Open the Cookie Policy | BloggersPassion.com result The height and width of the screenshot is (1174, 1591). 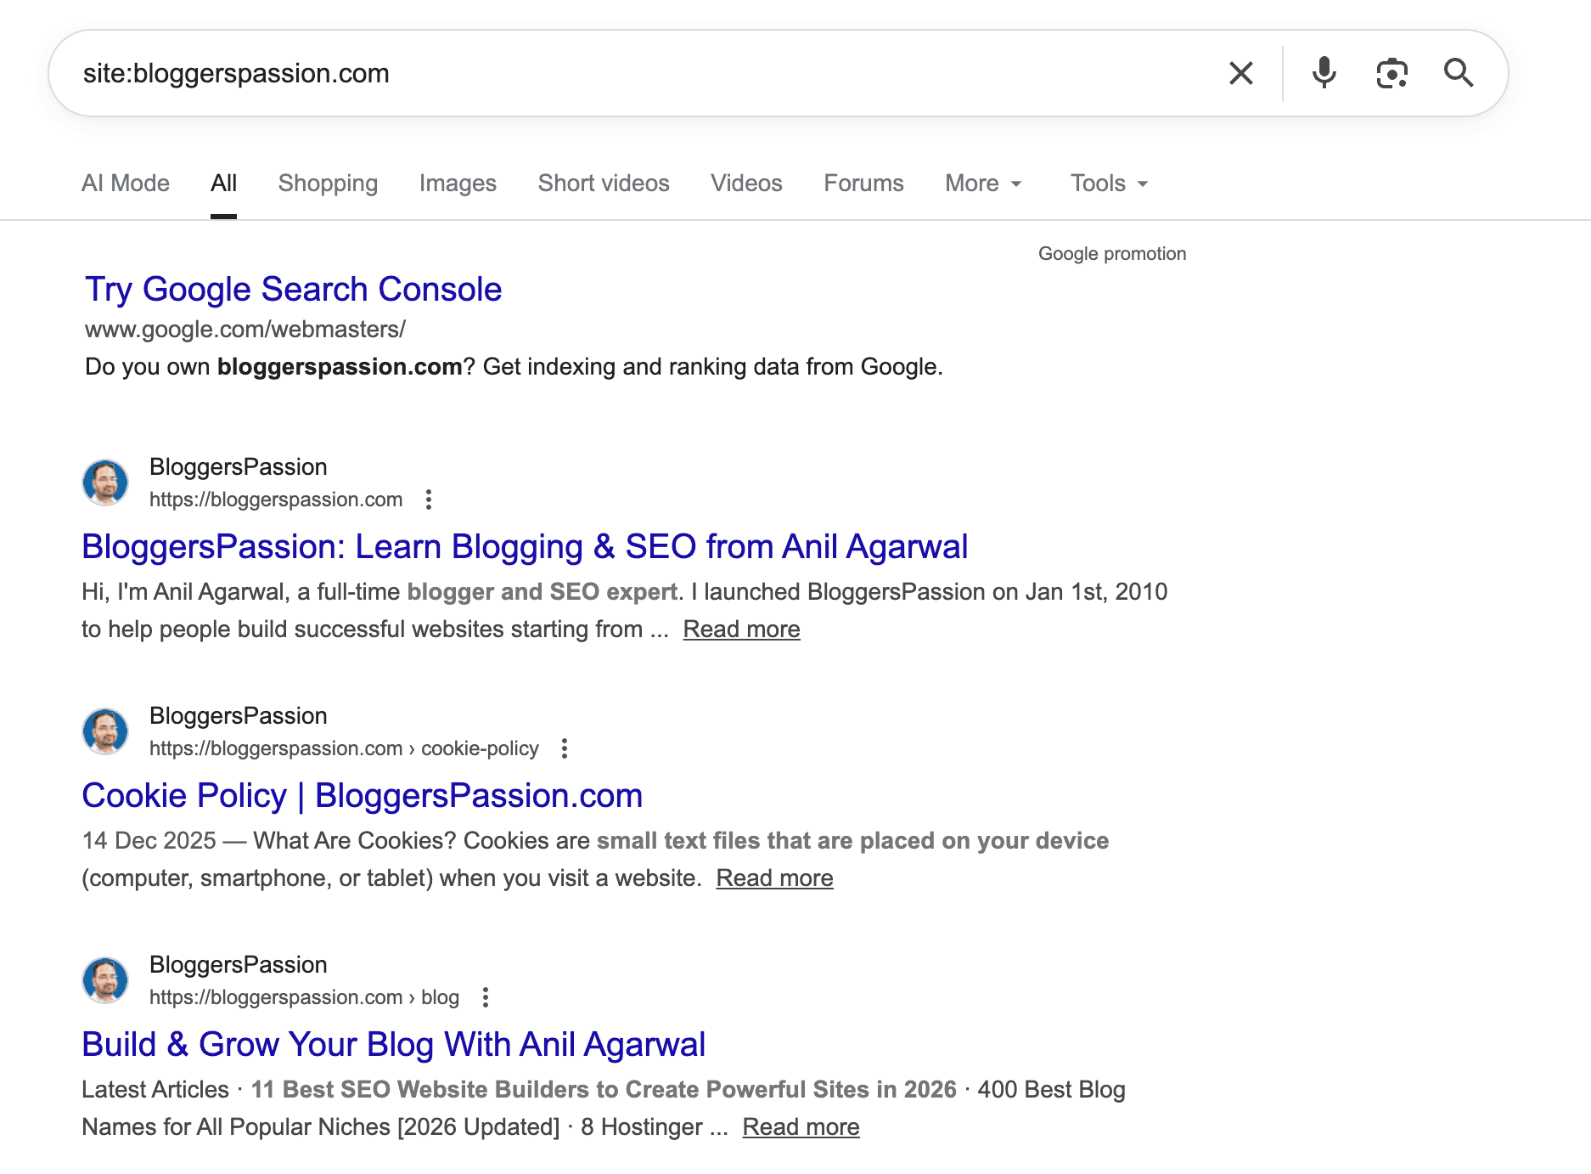click(362, 795)
